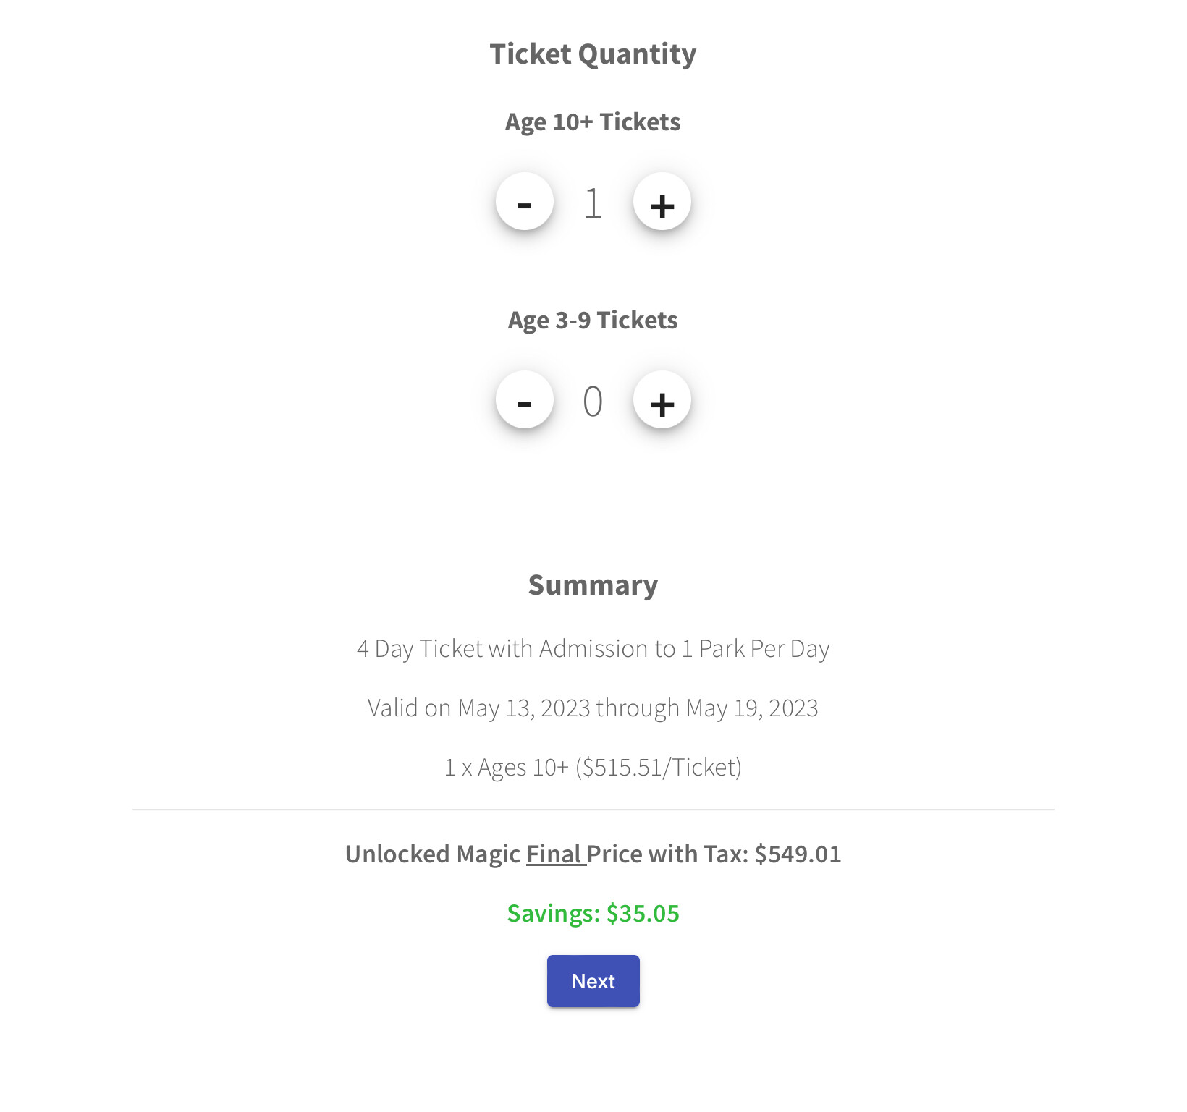Select the Age 3-9 quantity value 0
The height and width of the screenshot is (1112, 1187).
point(593,402)
